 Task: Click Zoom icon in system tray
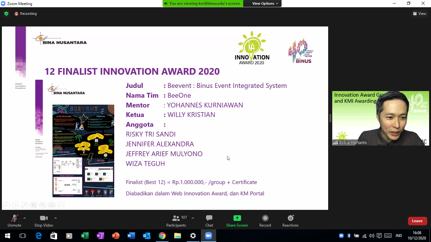[x=341, y=236]
